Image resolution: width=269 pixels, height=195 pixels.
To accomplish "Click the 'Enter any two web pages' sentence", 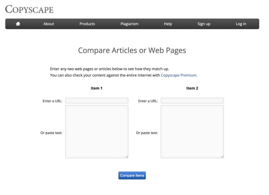I will coord(110,69).
